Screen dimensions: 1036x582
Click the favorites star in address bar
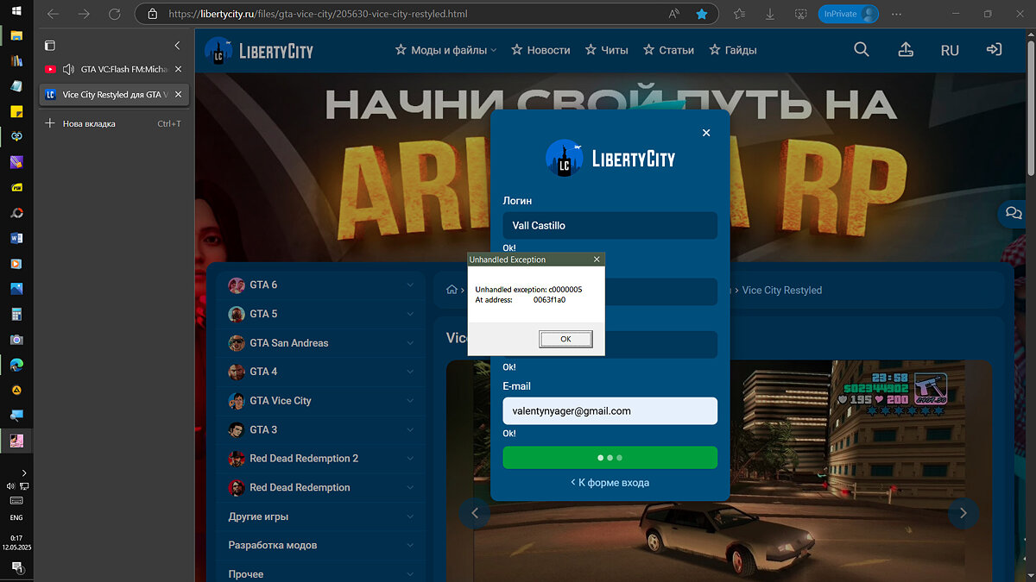pyautogui.click(x=702, y=14)
